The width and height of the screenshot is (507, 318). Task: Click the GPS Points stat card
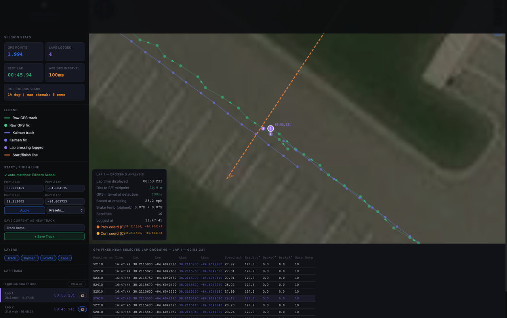click(x=24, y=51)
